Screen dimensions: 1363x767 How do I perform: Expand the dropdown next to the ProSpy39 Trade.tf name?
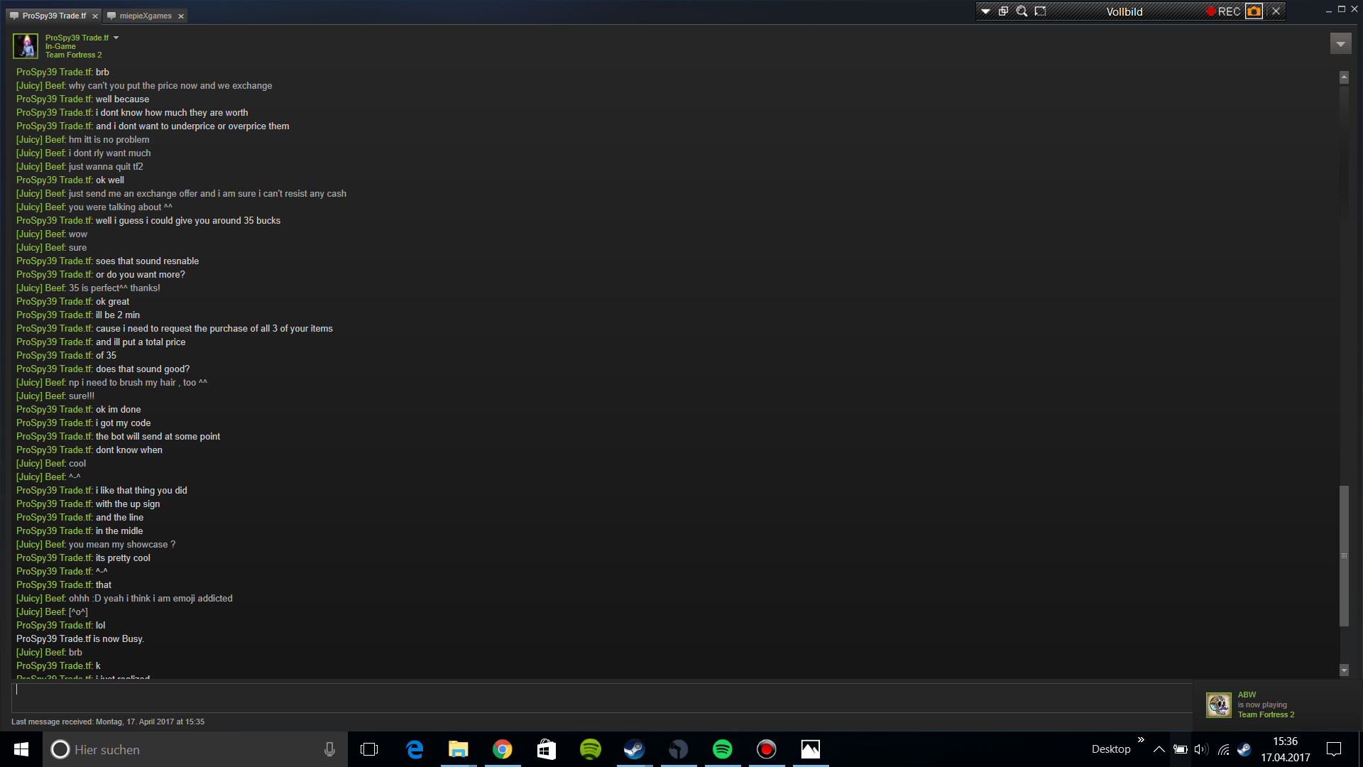point(116,38)
